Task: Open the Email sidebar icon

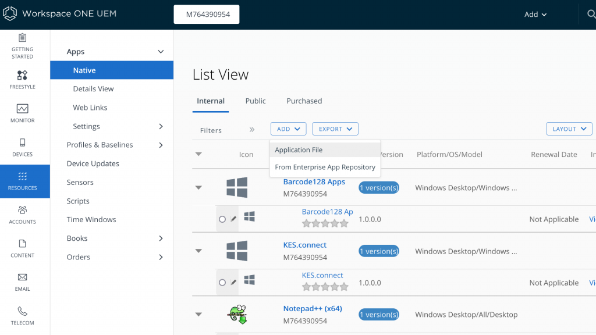Action: [22, 281]
